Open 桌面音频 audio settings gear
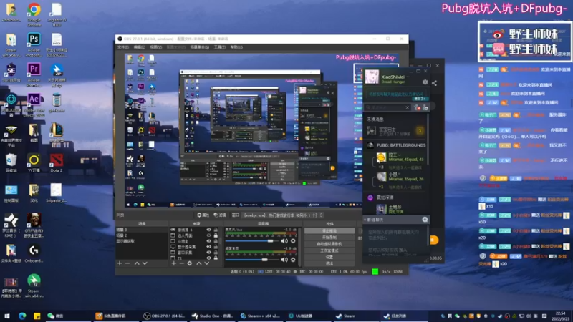Screen dimensions: 573x322 293,260
